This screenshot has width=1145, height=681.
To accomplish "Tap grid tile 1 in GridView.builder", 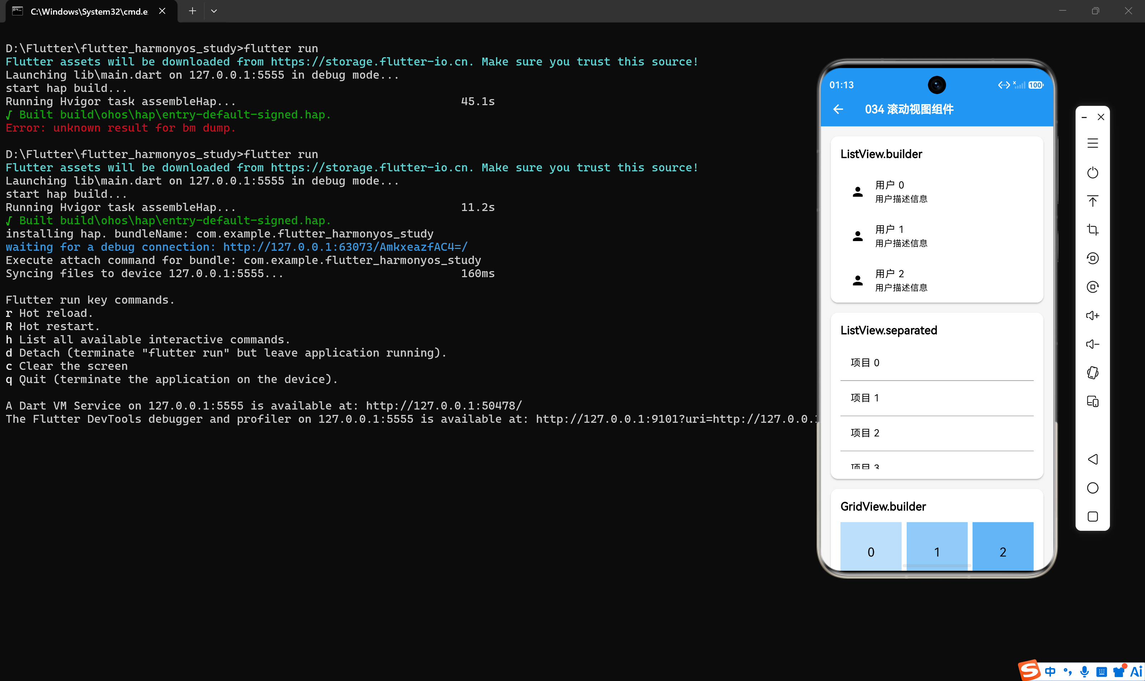I will 936,547.
